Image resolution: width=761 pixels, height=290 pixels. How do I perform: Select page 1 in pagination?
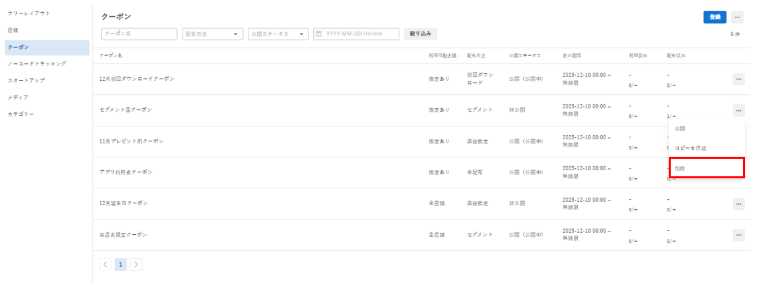pyautogui.click(x=121, y=264)
